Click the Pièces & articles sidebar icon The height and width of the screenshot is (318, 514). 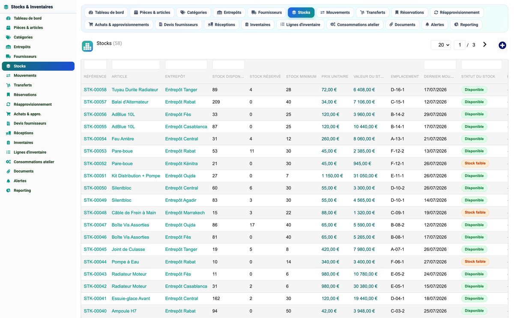8,28
